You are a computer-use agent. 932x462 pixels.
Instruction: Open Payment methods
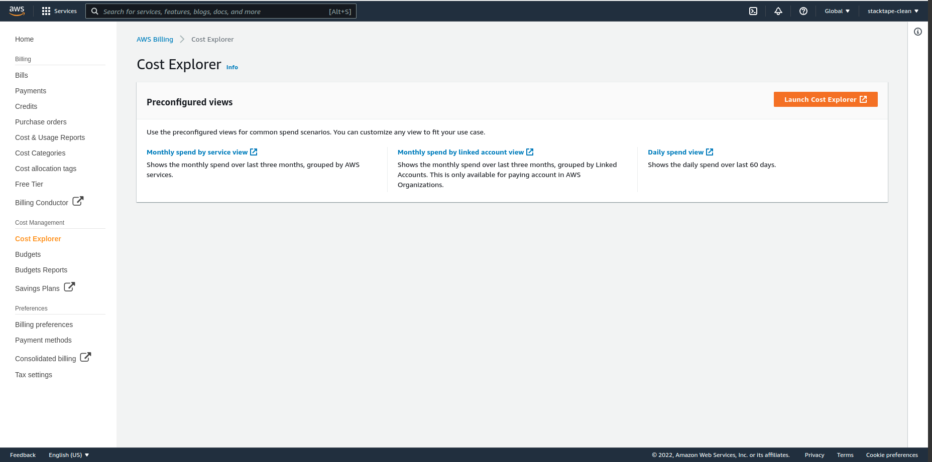tap(43, 340)
